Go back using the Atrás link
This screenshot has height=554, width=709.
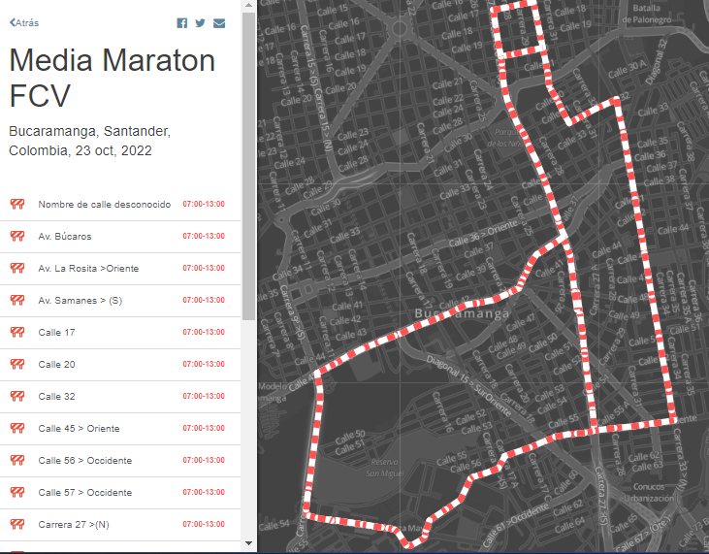tap(24, 22)
